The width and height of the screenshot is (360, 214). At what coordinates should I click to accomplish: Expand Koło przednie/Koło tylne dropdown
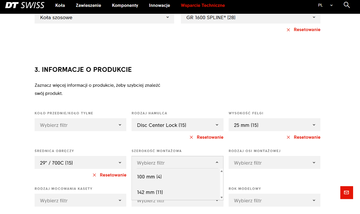[80, 125]
